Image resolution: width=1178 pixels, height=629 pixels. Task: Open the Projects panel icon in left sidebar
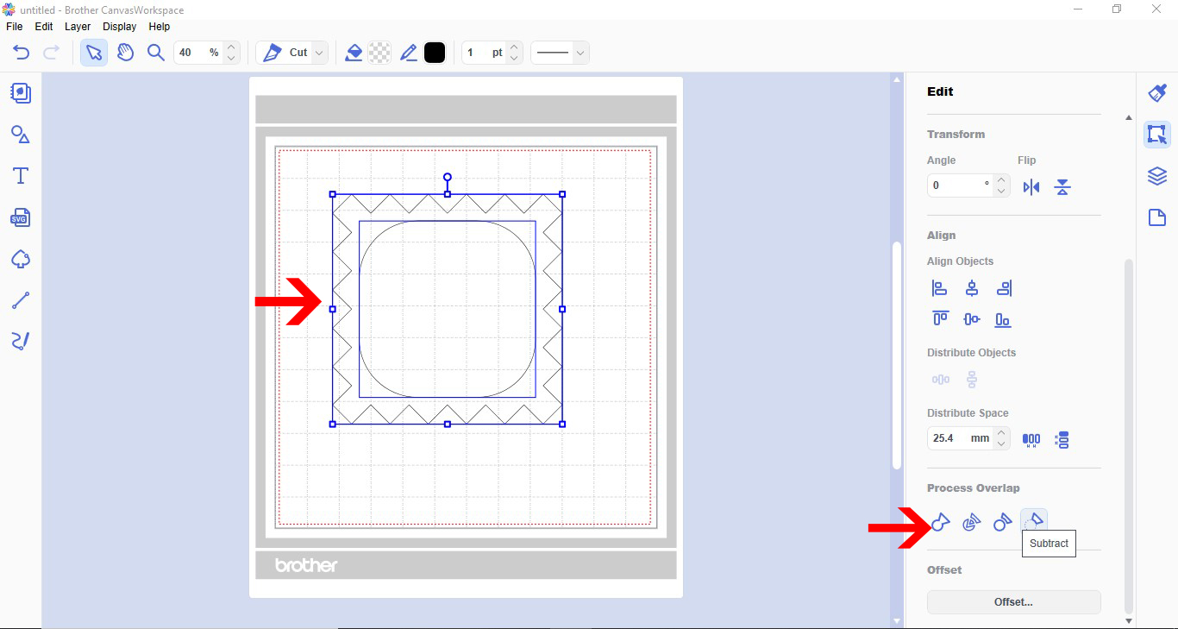coord(21,92)
